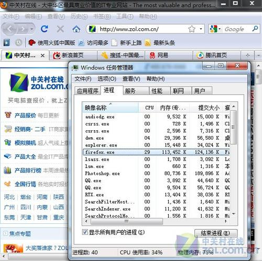The image size is (262, 261).
Task: Open the 访问最多 bookmark folder
Action: pyautogui.click(x=93, y=43)
